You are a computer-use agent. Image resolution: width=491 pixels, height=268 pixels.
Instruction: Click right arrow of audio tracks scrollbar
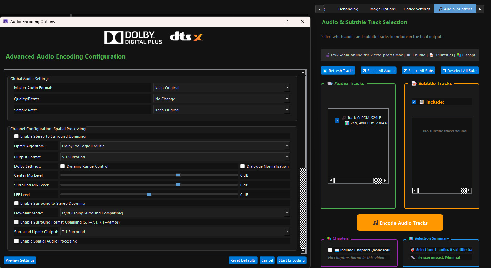[x=385, y=181]
